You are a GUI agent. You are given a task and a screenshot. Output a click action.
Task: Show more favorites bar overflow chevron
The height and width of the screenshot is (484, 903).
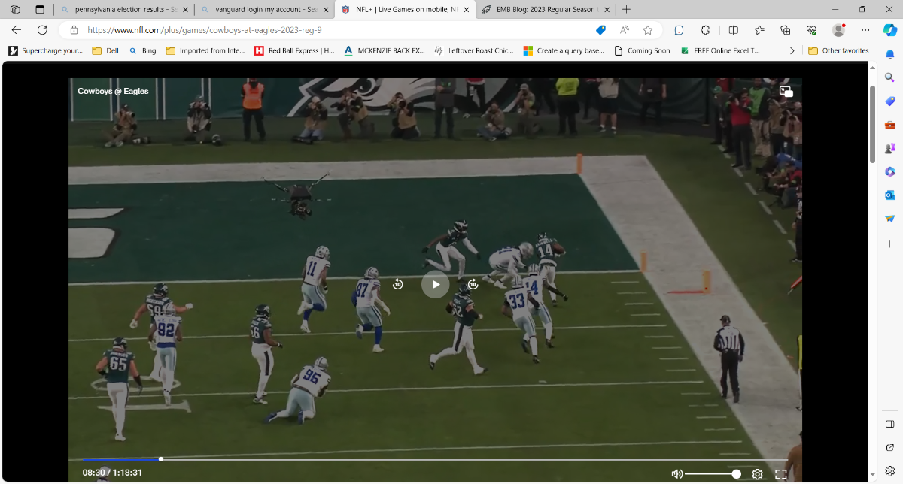(792, 50)
